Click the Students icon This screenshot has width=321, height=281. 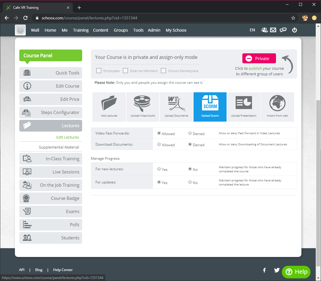(x=27, y=238)
